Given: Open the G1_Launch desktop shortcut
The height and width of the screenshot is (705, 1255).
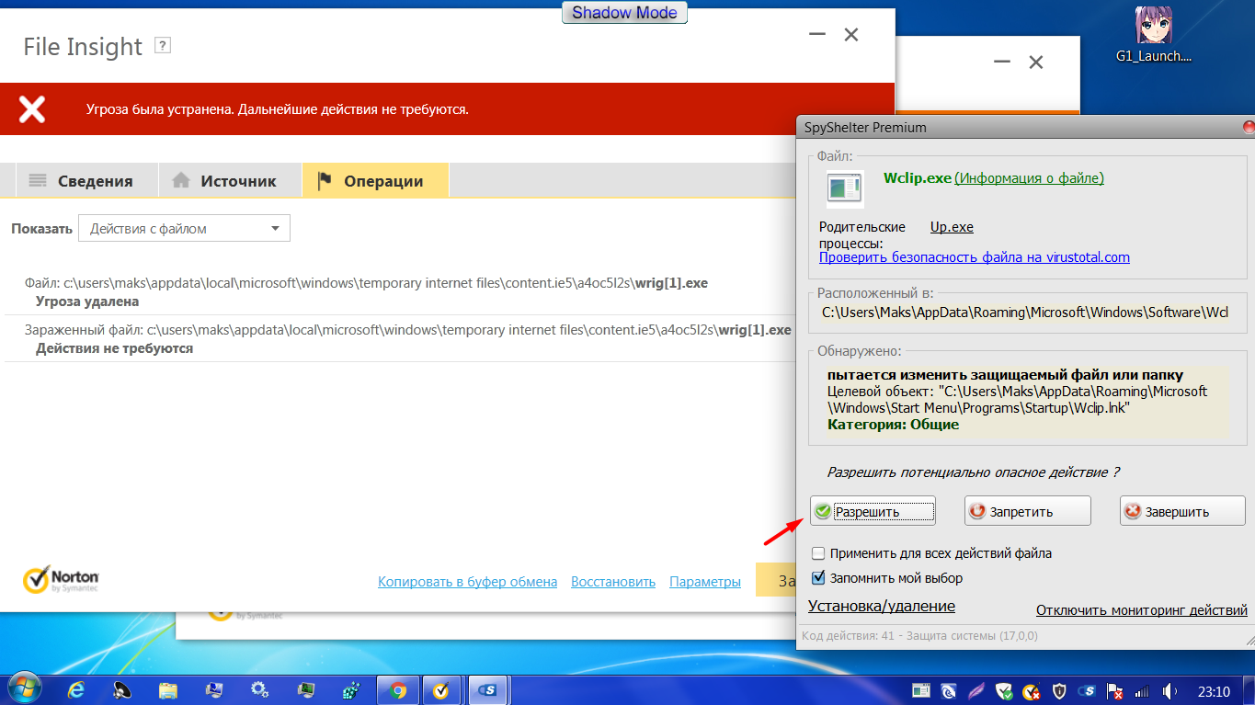Looking at the screenshot, I should click(1153, 35).
